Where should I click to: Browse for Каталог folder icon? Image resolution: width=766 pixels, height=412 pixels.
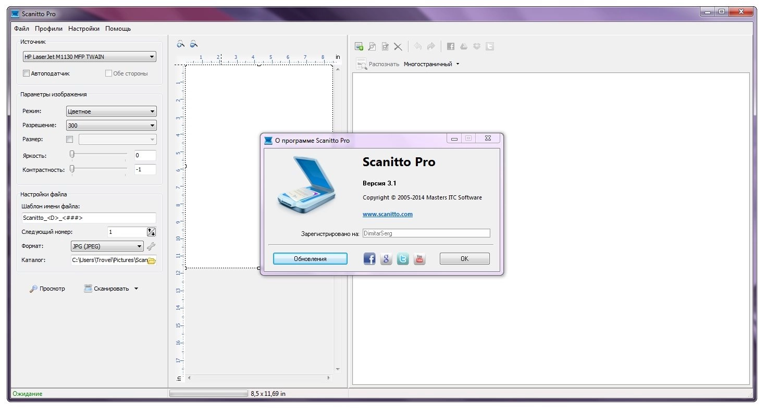[152, 260]
